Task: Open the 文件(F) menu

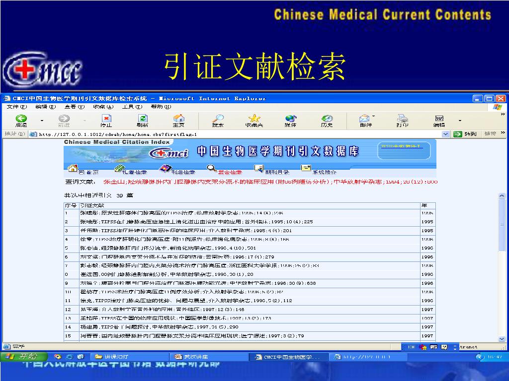Action: pyautogui.click(x=17, y=107)
